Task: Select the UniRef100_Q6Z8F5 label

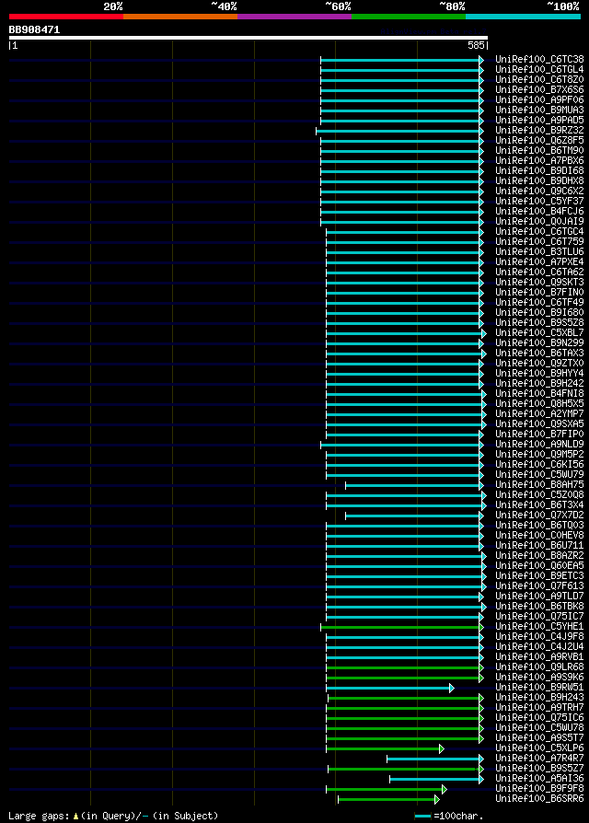Action: 539,140
